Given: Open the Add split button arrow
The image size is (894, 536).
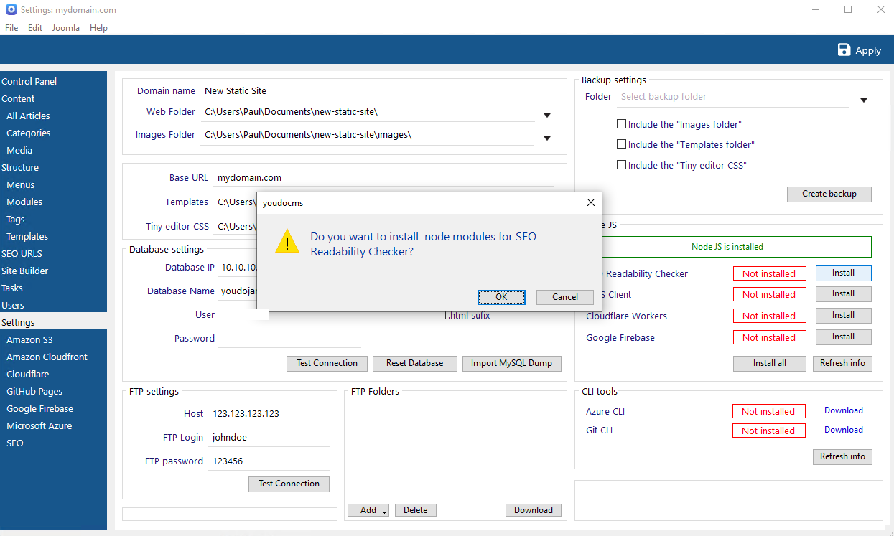Looking at the screenshot, I should click(384, 511).
